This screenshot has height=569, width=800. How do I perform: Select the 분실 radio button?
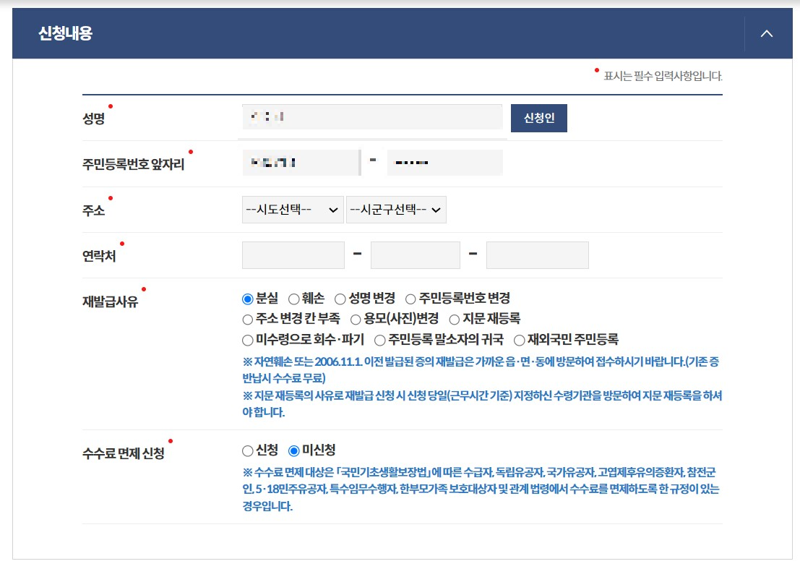247,299
